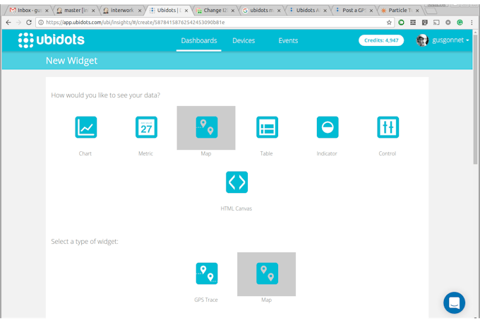Open the Dashboards tab

pyautogui.click(x=198, y=40)
